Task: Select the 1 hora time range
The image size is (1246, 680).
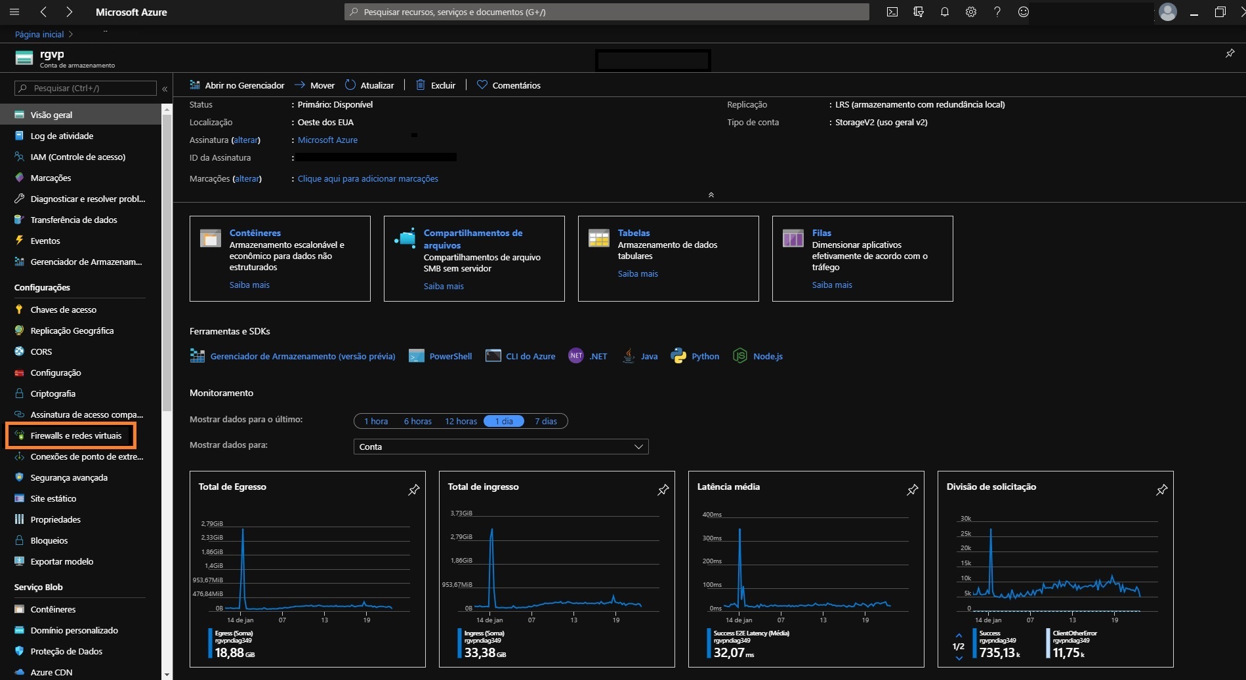Action: click(x=376, y=421)
